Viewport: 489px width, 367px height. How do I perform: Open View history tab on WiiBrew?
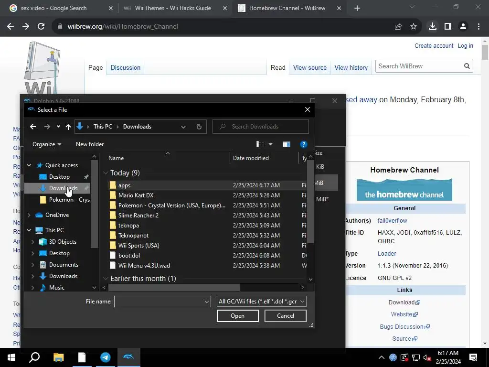click(351, 68)
